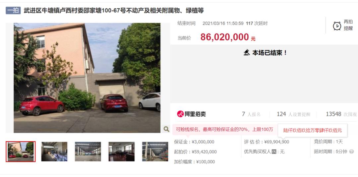This screenshot has height=177, width=358.
Task: Select the second thumbnail of the warehouse interior
Action: (x=54, y=152)
